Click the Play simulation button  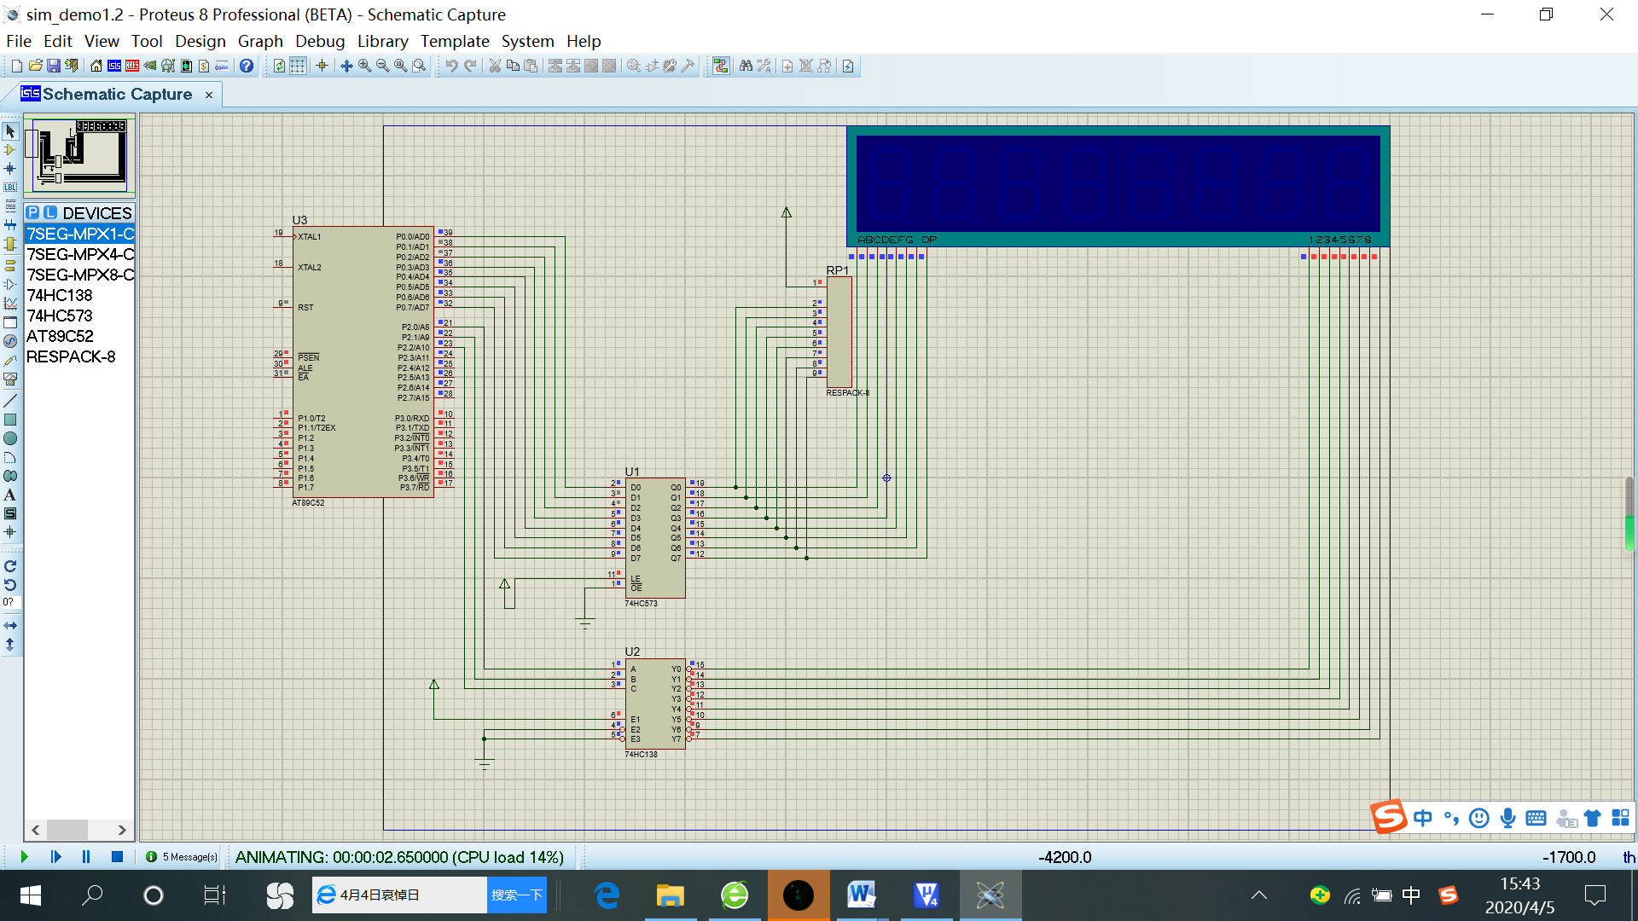pos(24,856)
